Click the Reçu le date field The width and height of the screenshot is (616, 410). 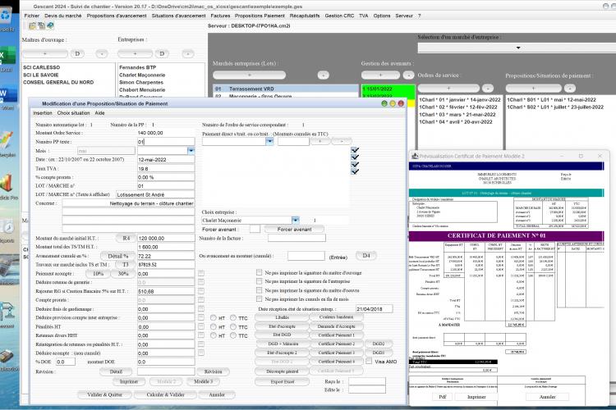pos(367,381)
